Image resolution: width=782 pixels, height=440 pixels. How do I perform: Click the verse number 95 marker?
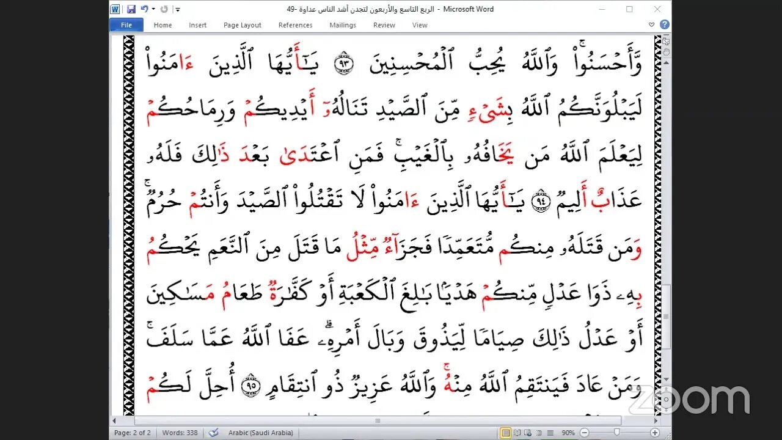coord(250,386)
